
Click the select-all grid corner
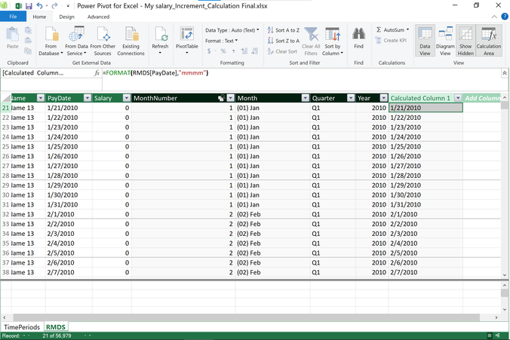6,98
